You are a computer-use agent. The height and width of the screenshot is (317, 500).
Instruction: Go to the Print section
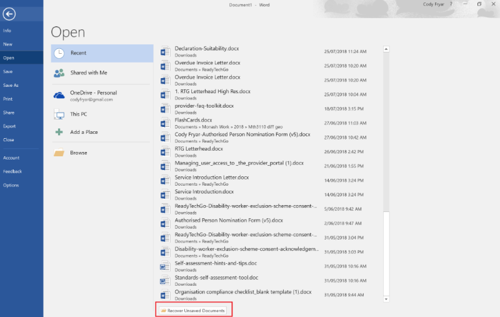point(21,99)
